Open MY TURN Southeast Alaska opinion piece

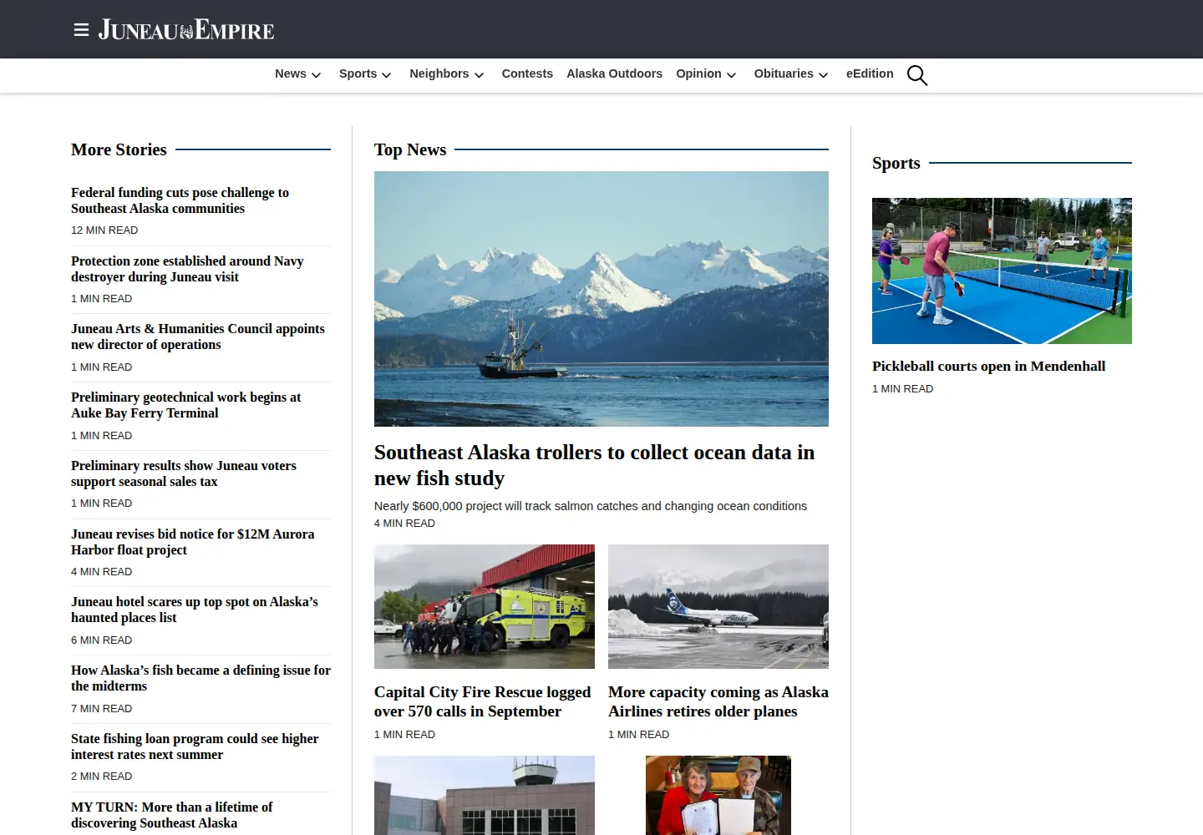coord(171,815)
